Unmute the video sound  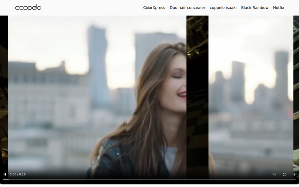point(274,174)
